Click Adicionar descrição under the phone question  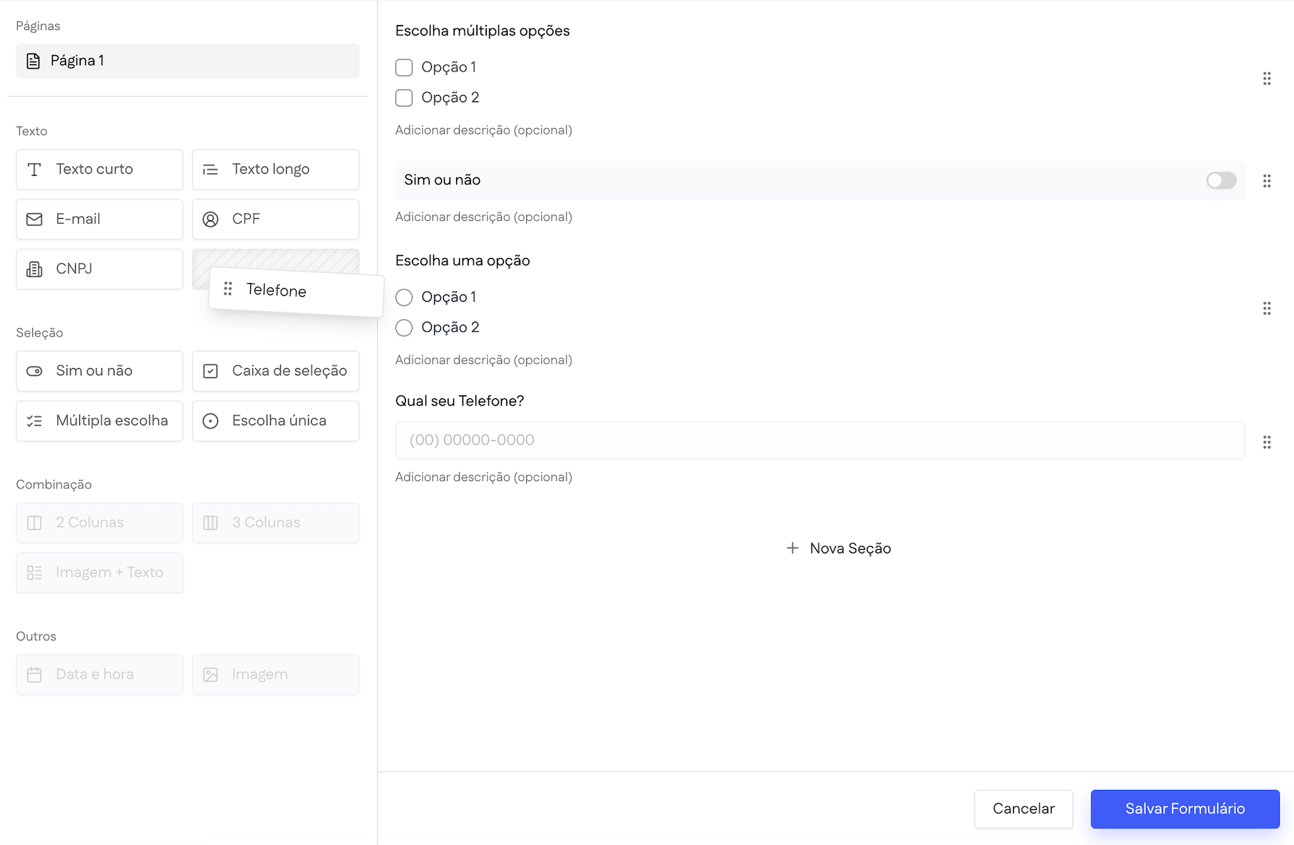coord(484,477)
